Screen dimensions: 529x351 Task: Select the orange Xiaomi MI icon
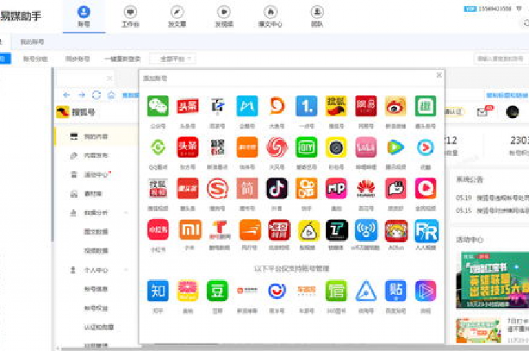[x=190, y=230]
